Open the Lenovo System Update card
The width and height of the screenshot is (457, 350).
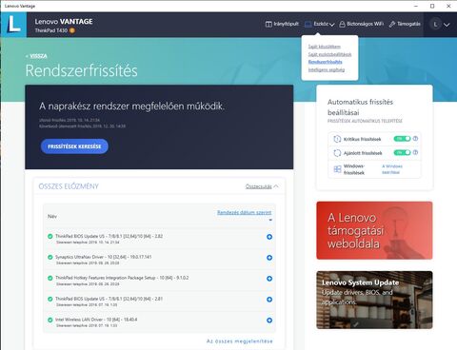pos(374,300)
